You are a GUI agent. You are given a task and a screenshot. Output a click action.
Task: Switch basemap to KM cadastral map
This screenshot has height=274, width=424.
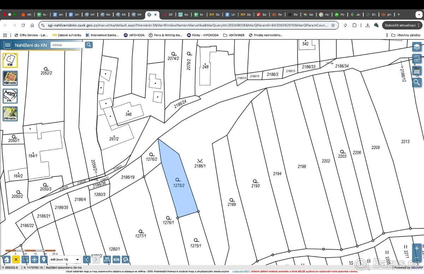point(10,60)
